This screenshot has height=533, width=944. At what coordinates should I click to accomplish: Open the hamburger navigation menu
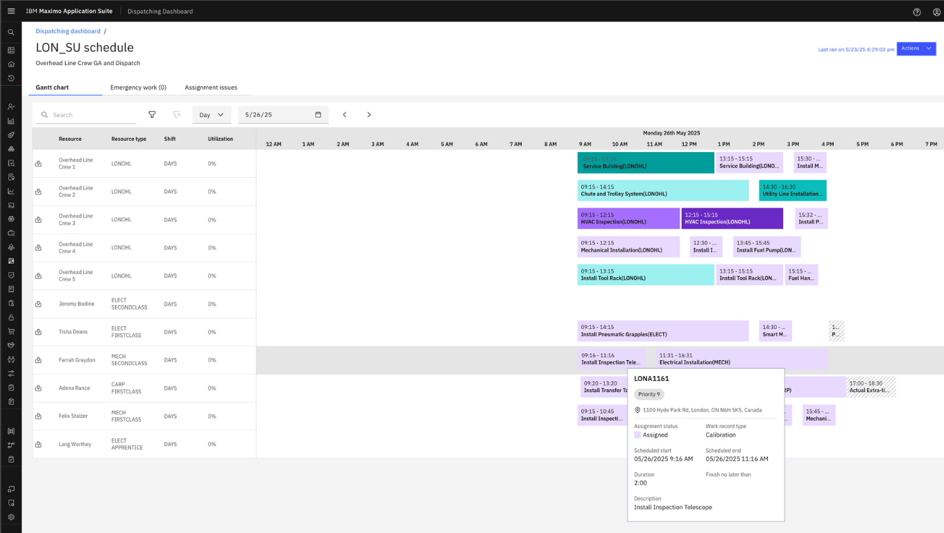[10, 10]
